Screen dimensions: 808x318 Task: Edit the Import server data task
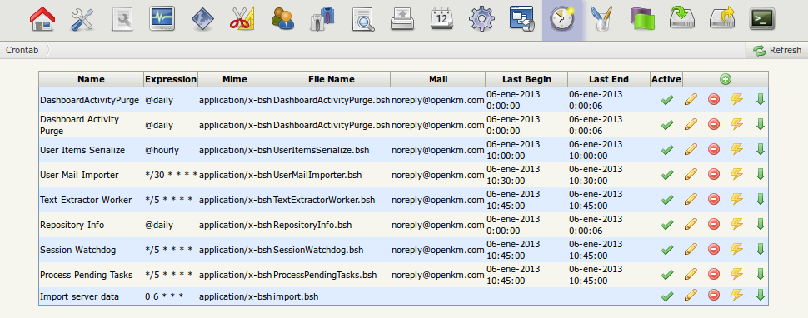(691, 295)
